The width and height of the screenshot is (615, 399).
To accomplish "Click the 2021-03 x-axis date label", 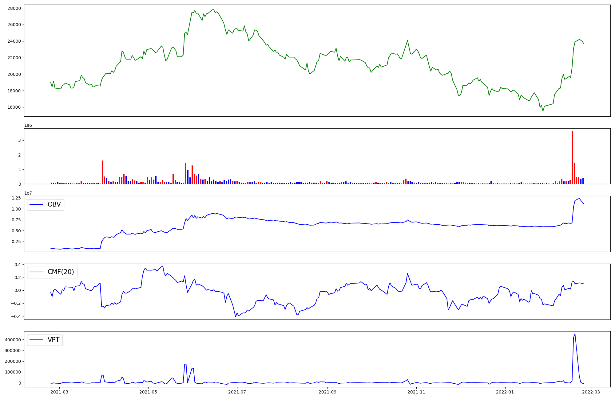I will (59, 392).
